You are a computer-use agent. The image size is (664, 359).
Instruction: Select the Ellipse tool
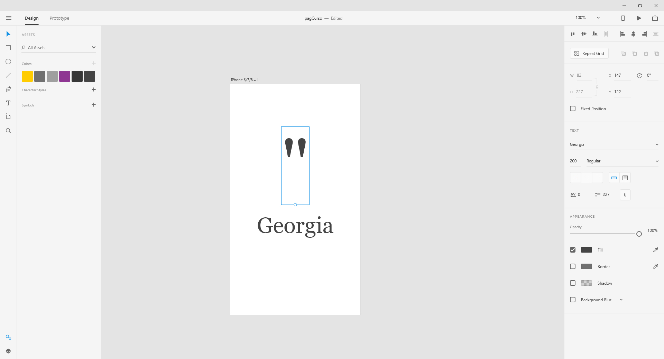(8, 62)
